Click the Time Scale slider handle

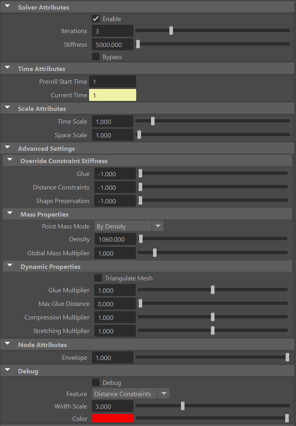tap(153, 121)
